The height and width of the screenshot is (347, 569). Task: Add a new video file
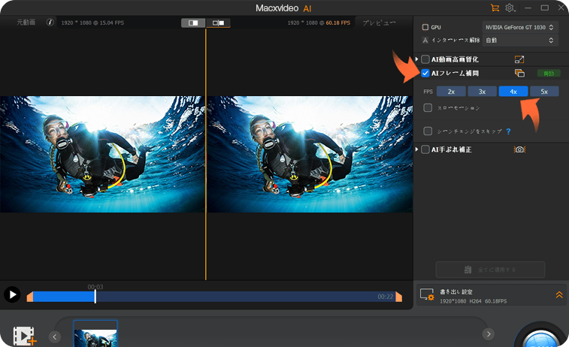(24, 336)
